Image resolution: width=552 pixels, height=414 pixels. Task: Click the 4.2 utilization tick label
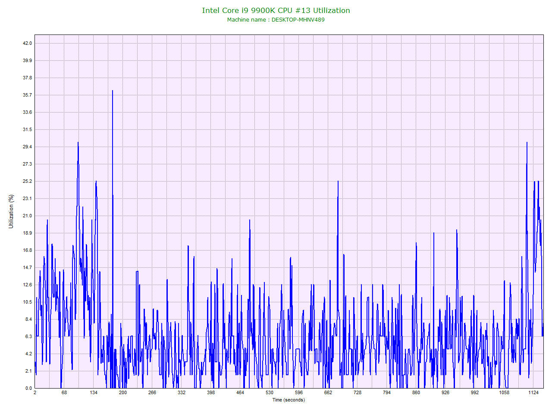click(29, 354)
